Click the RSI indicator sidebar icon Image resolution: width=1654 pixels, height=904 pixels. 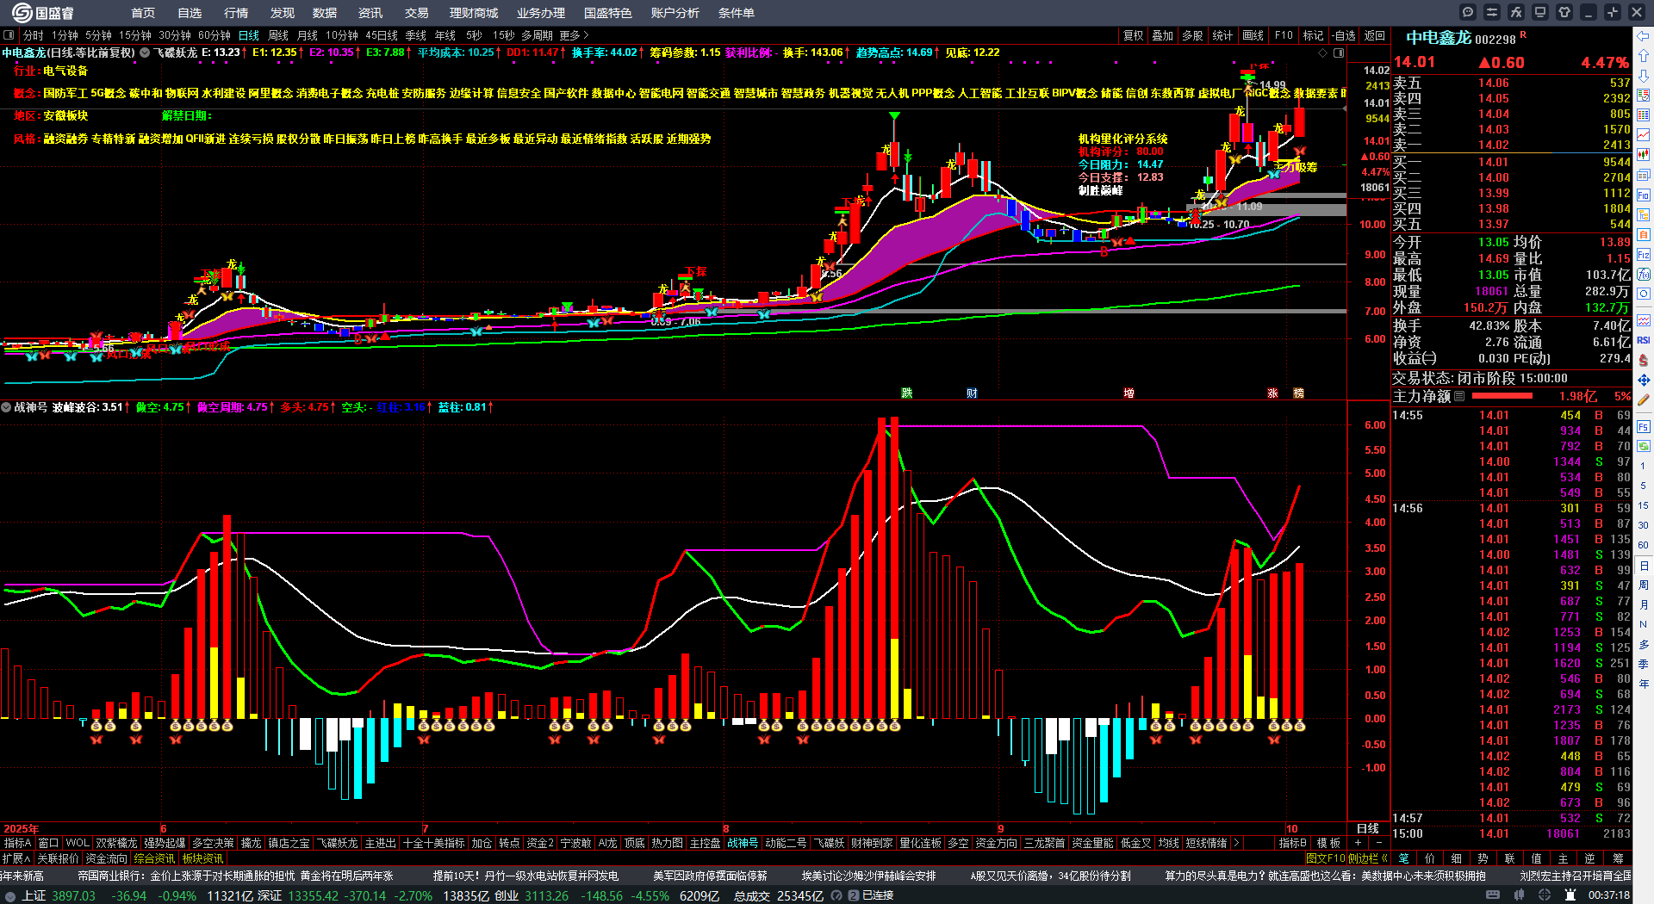[x=1644, y=340]
